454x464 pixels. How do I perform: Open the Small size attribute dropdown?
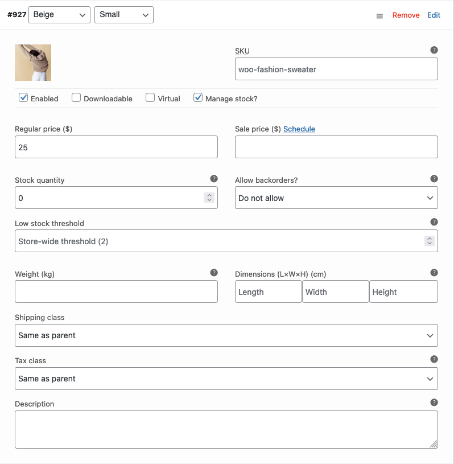coord(124,15)
